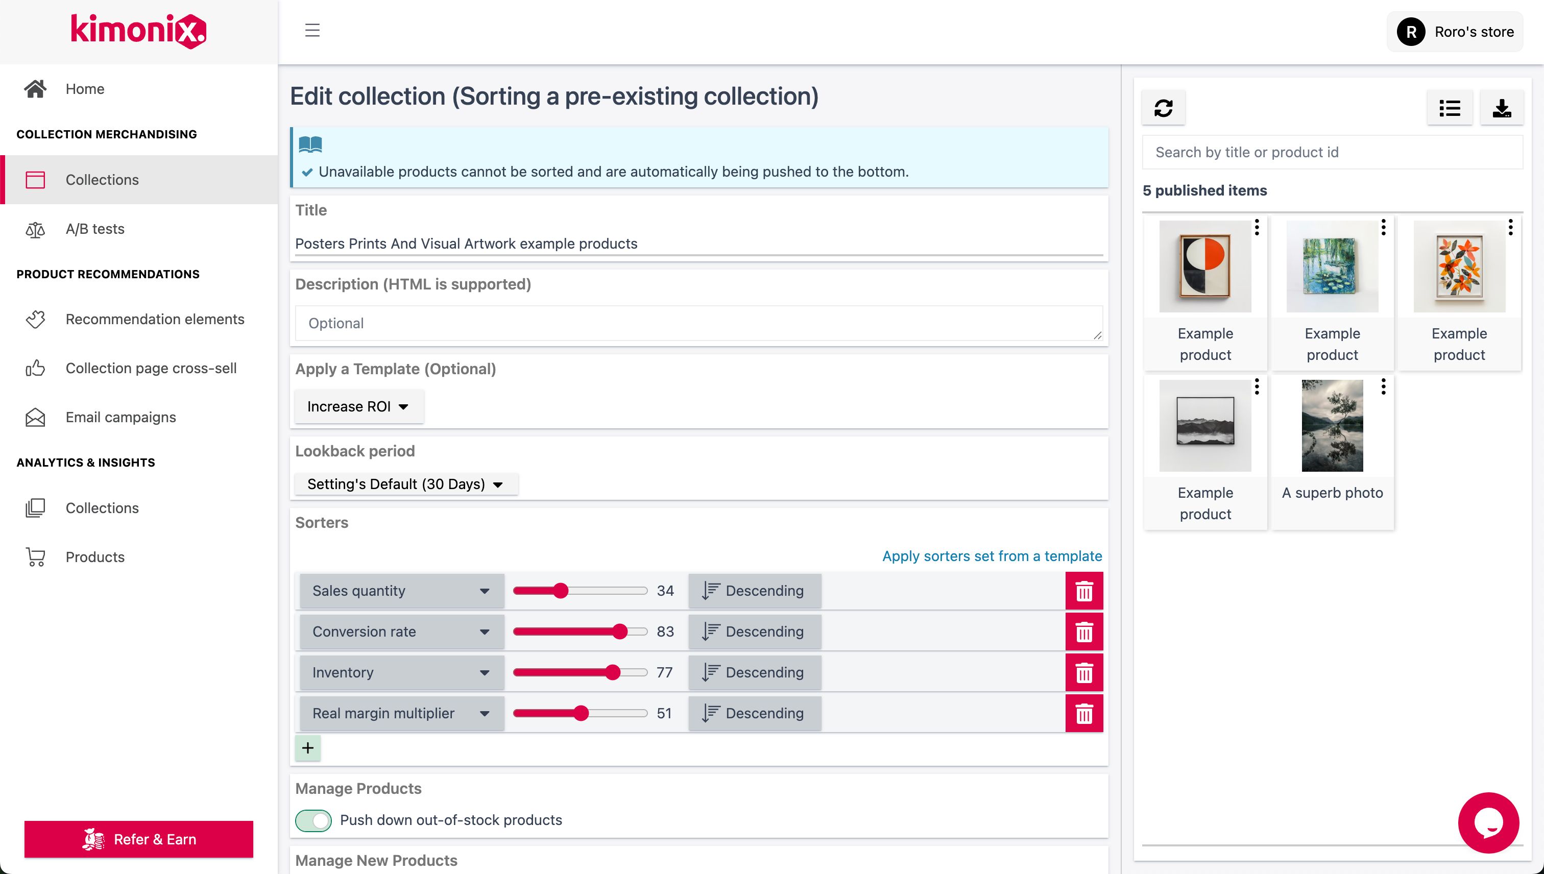Open options for A superb photo
This screenshot has width=1544, height=874.
click(x=1383, y=387)
